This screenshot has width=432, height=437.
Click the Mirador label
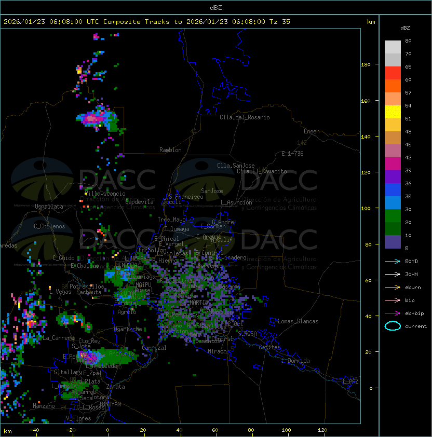coord(219,351)
